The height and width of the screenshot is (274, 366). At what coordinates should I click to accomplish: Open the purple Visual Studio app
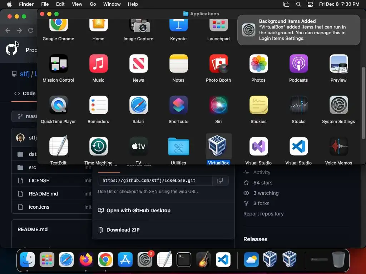(258, 146)
